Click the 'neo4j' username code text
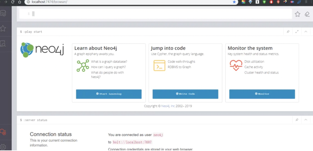The width and height of the screenshot is (313, 151). click(x=158, y=135)
